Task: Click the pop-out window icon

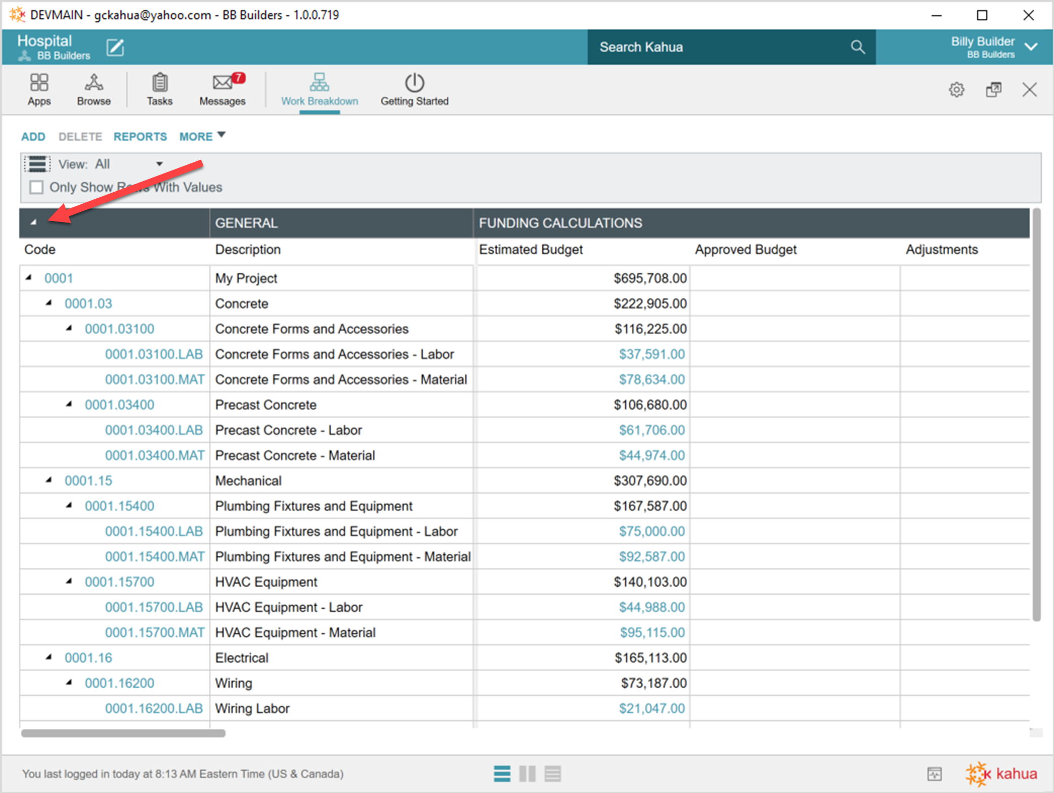Action: [x=993, y=90]
